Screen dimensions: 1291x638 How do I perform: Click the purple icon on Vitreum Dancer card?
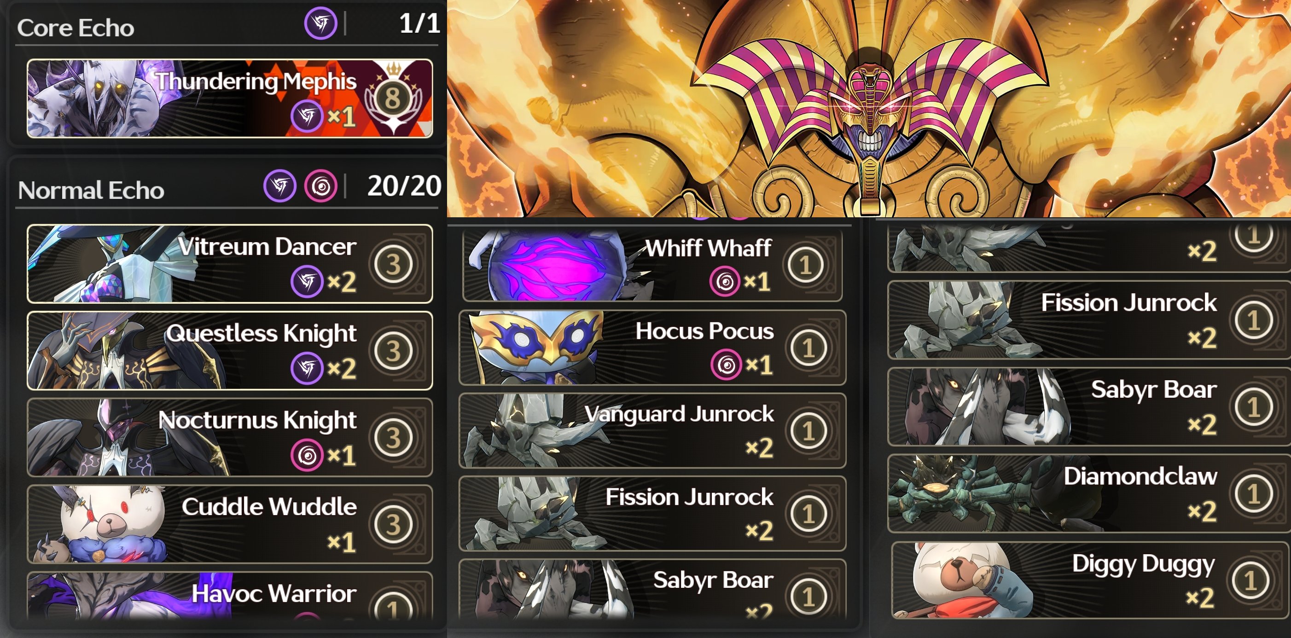[307, 282]
